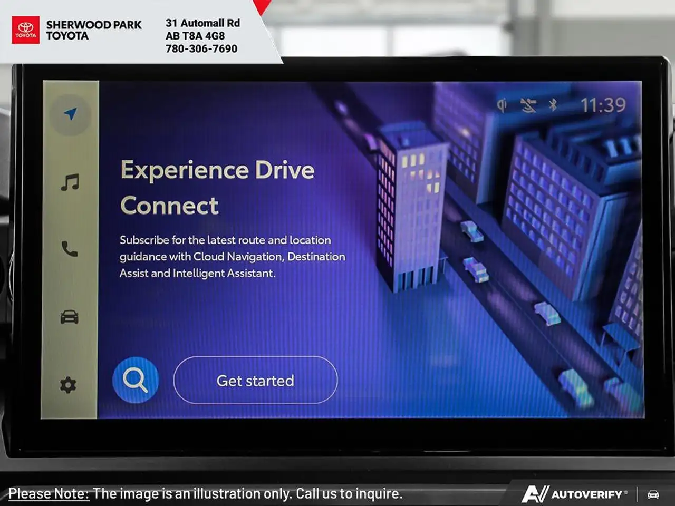The image size is (675, 506).
Task: Tap the 11:39 clock display
Action: pos(603,105)
